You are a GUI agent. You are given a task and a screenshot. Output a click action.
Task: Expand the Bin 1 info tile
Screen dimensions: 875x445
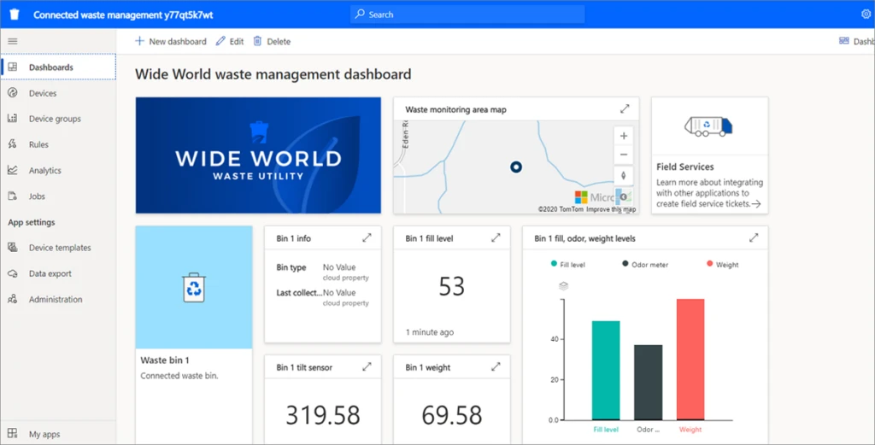click(367, 238)
